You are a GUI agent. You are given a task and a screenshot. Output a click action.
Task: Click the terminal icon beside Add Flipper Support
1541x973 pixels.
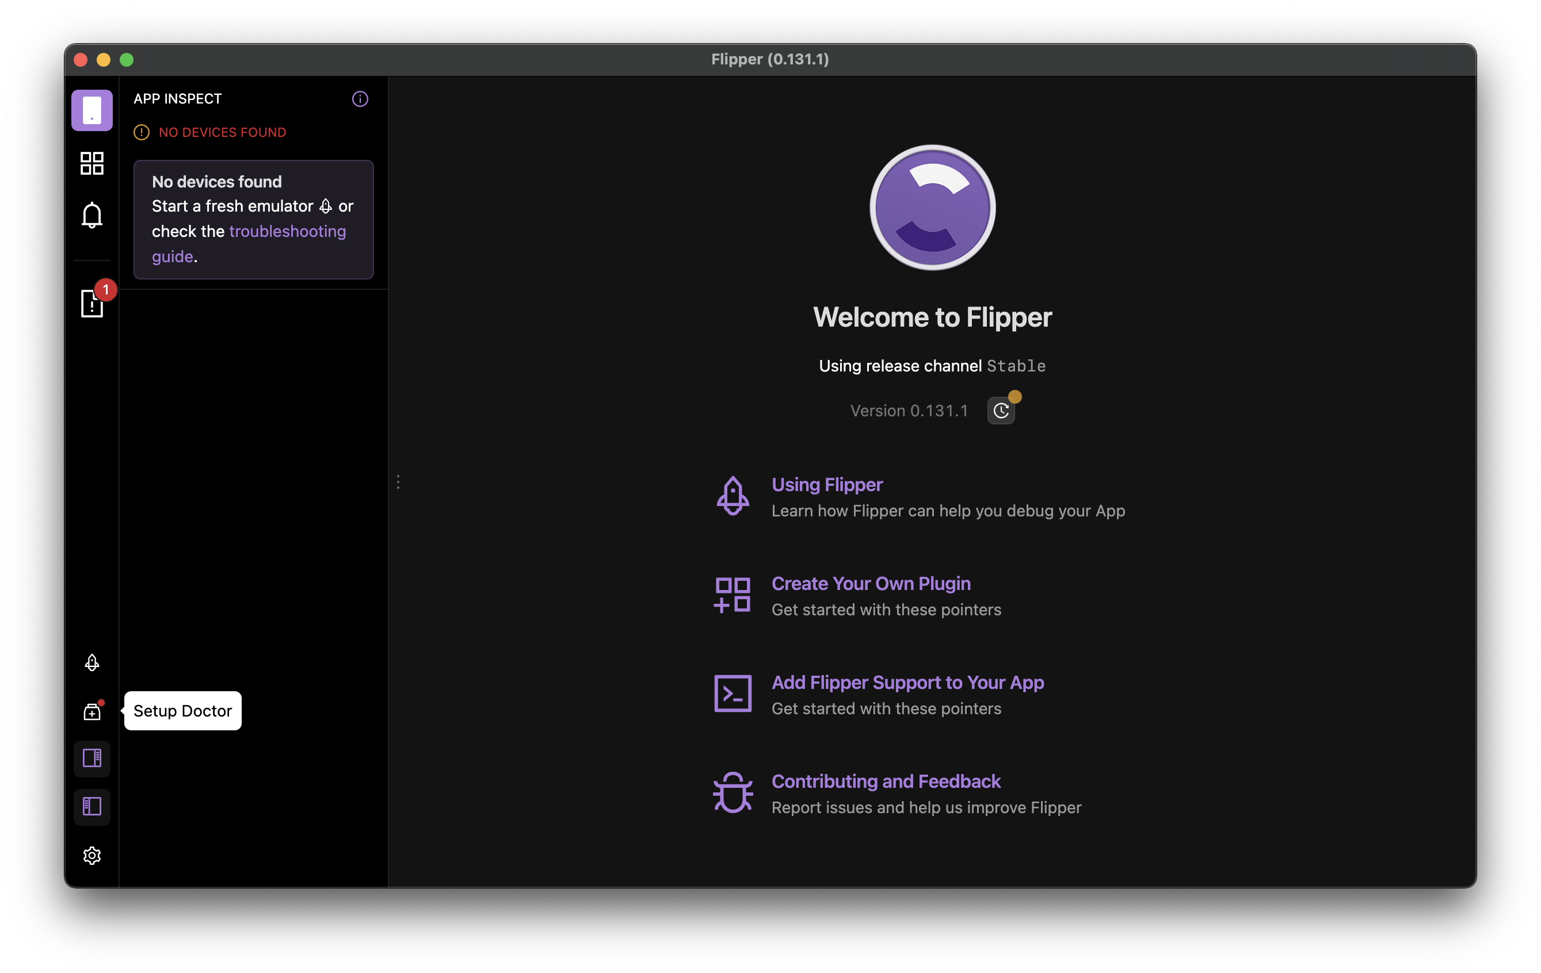click(732, 694)
